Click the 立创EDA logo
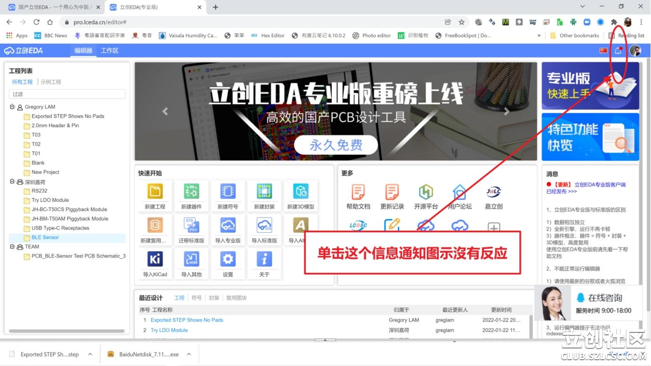 point(24,50)
